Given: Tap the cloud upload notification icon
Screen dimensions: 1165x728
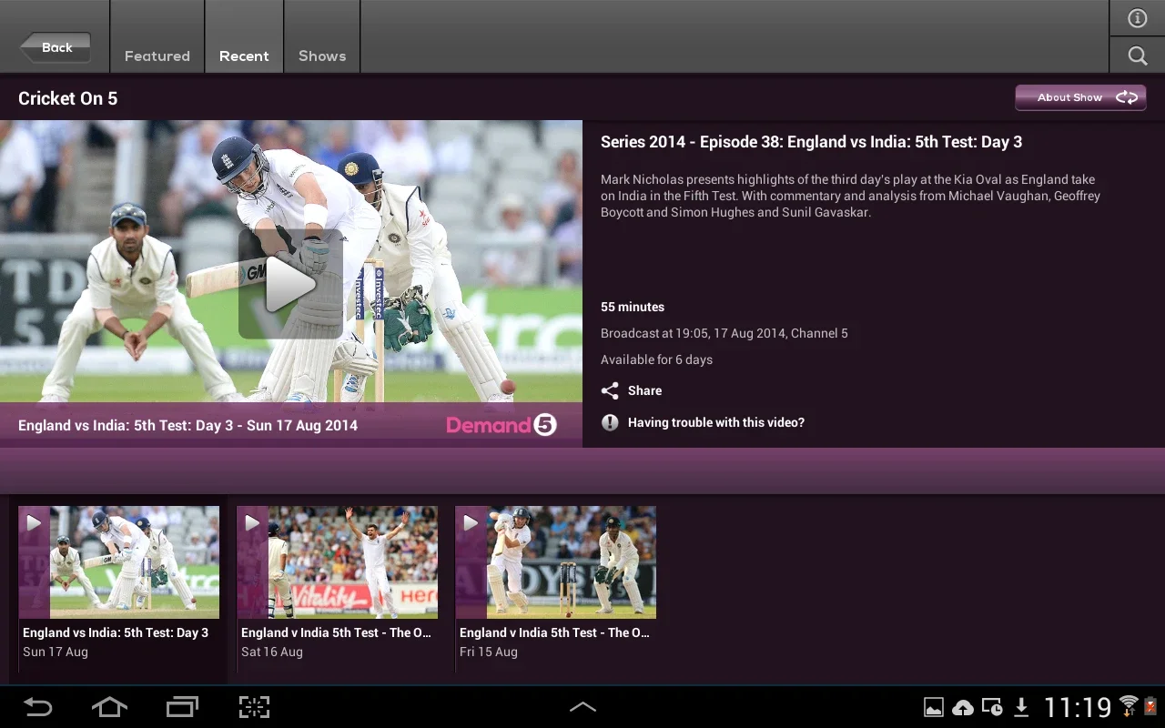Looking at the screenshot, I should coord(963,707).
